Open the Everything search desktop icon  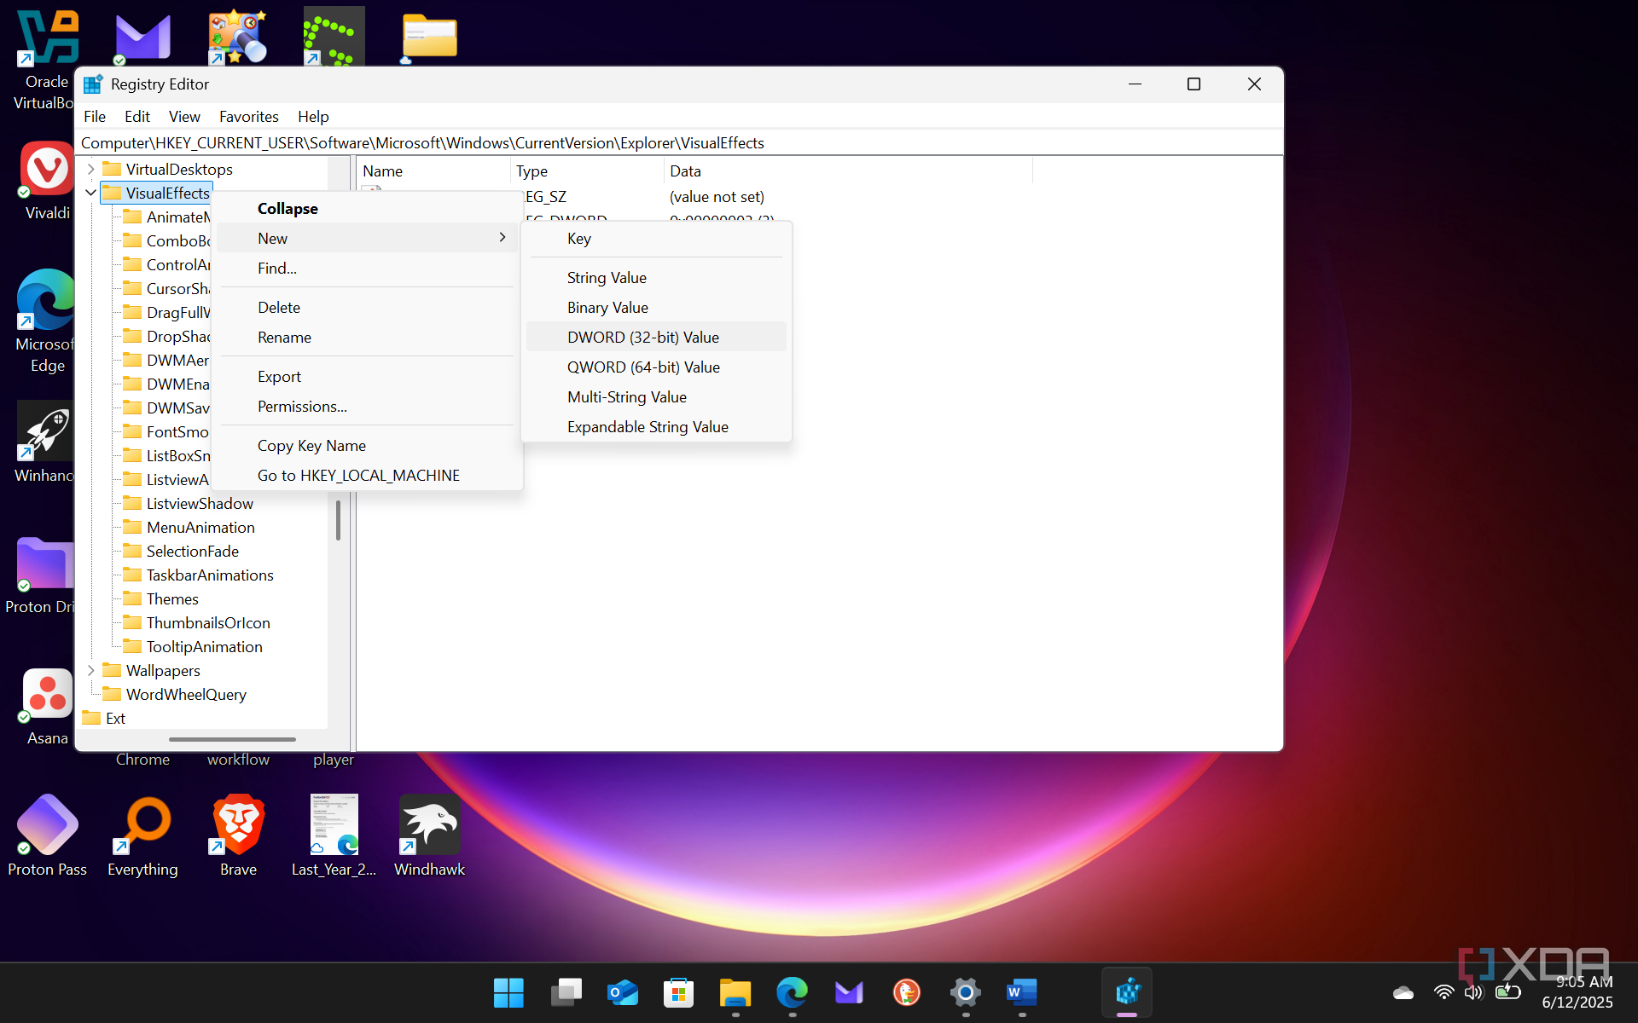(142, 835)
